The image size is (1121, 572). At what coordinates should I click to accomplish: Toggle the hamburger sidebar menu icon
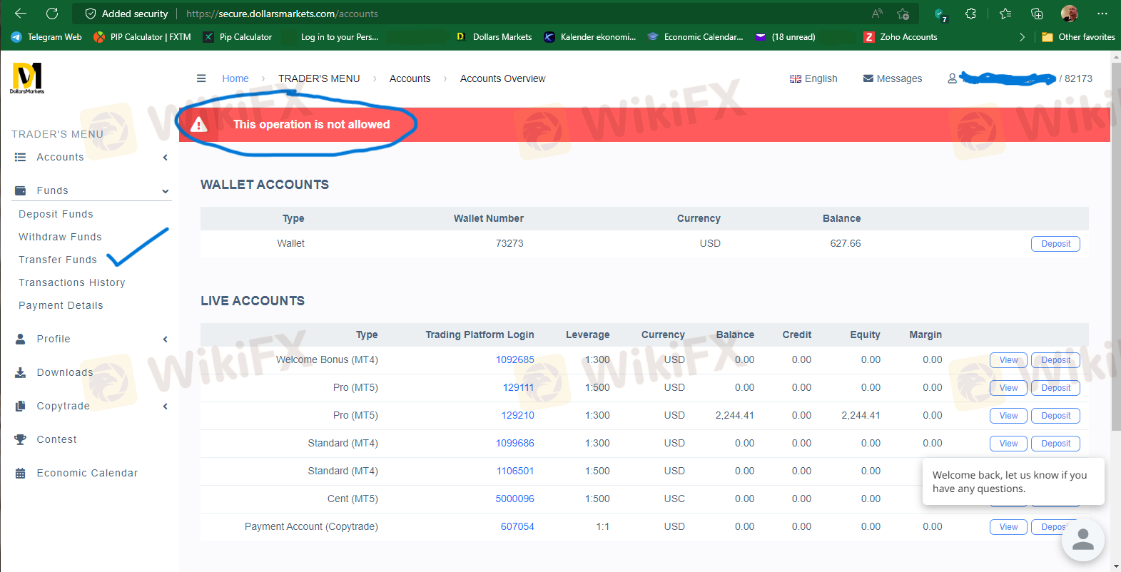(201, 78)
